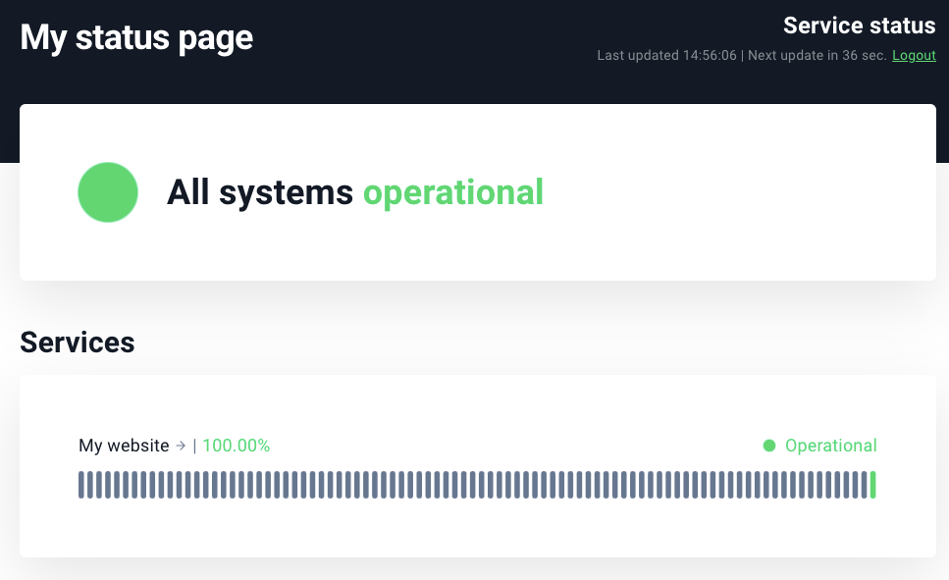Click the third gray uptime bar from left

99,485
